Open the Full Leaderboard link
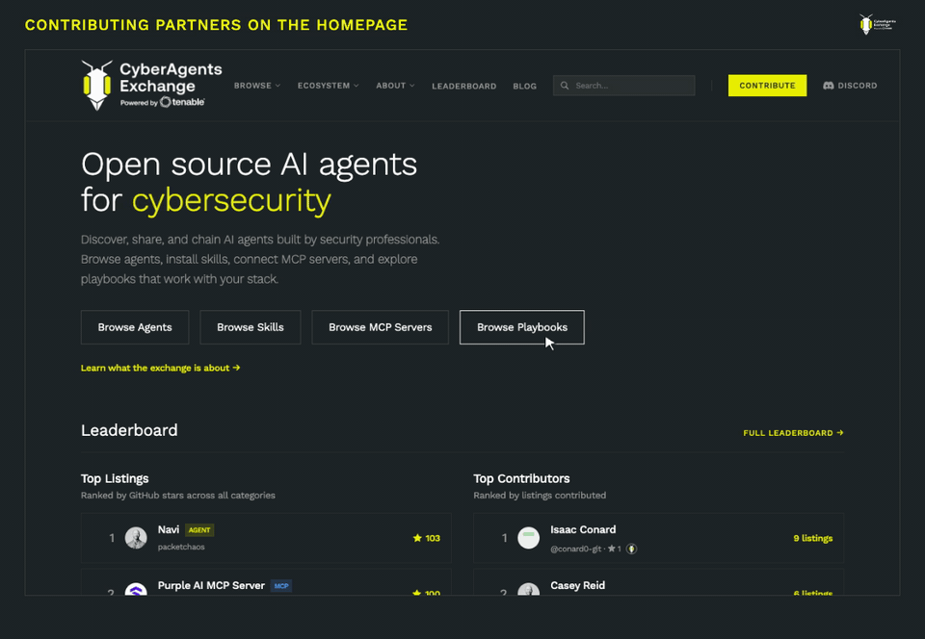Image resolution: width=925 pixels, height=639 pixels. point(793,433)
